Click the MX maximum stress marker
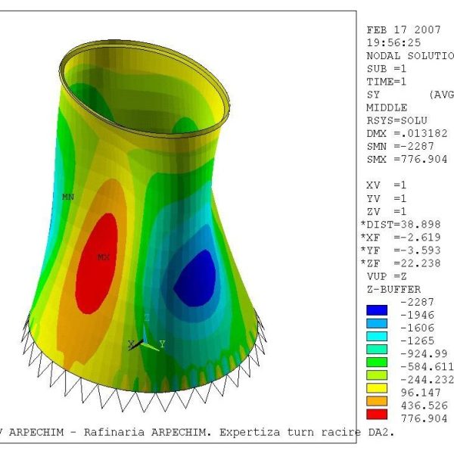The width and height of the screenshot is (454, 454). pos(103,257)
